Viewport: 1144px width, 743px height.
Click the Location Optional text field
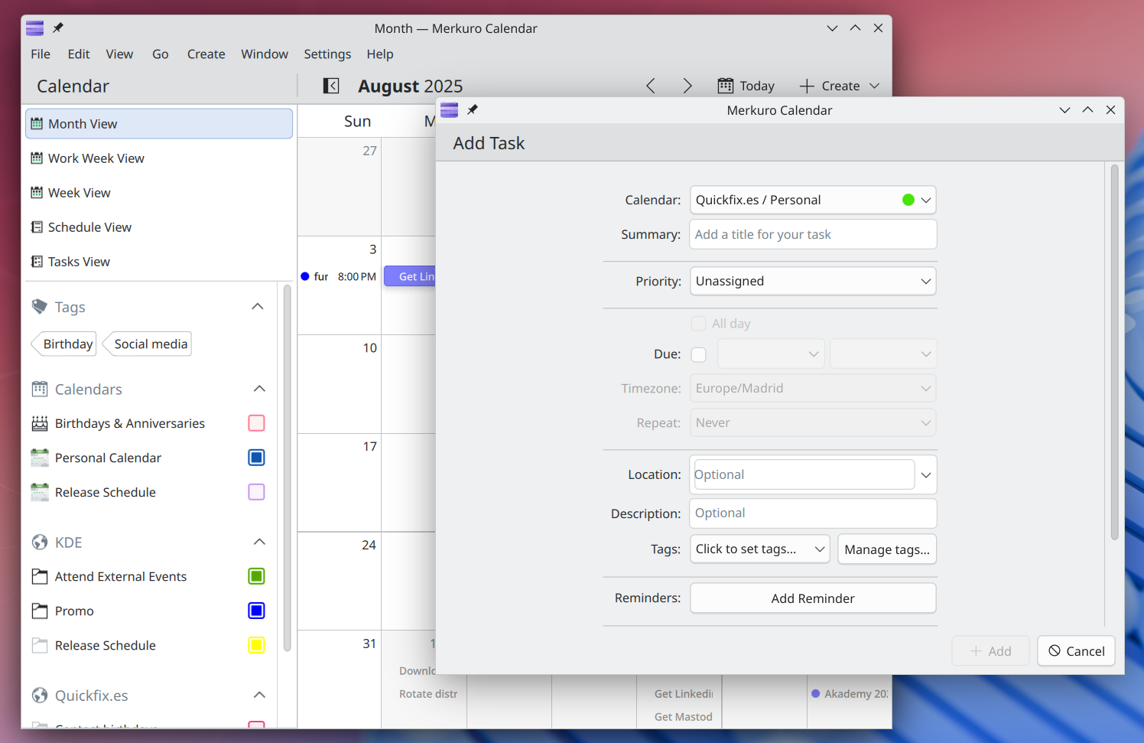click(803, 474)
